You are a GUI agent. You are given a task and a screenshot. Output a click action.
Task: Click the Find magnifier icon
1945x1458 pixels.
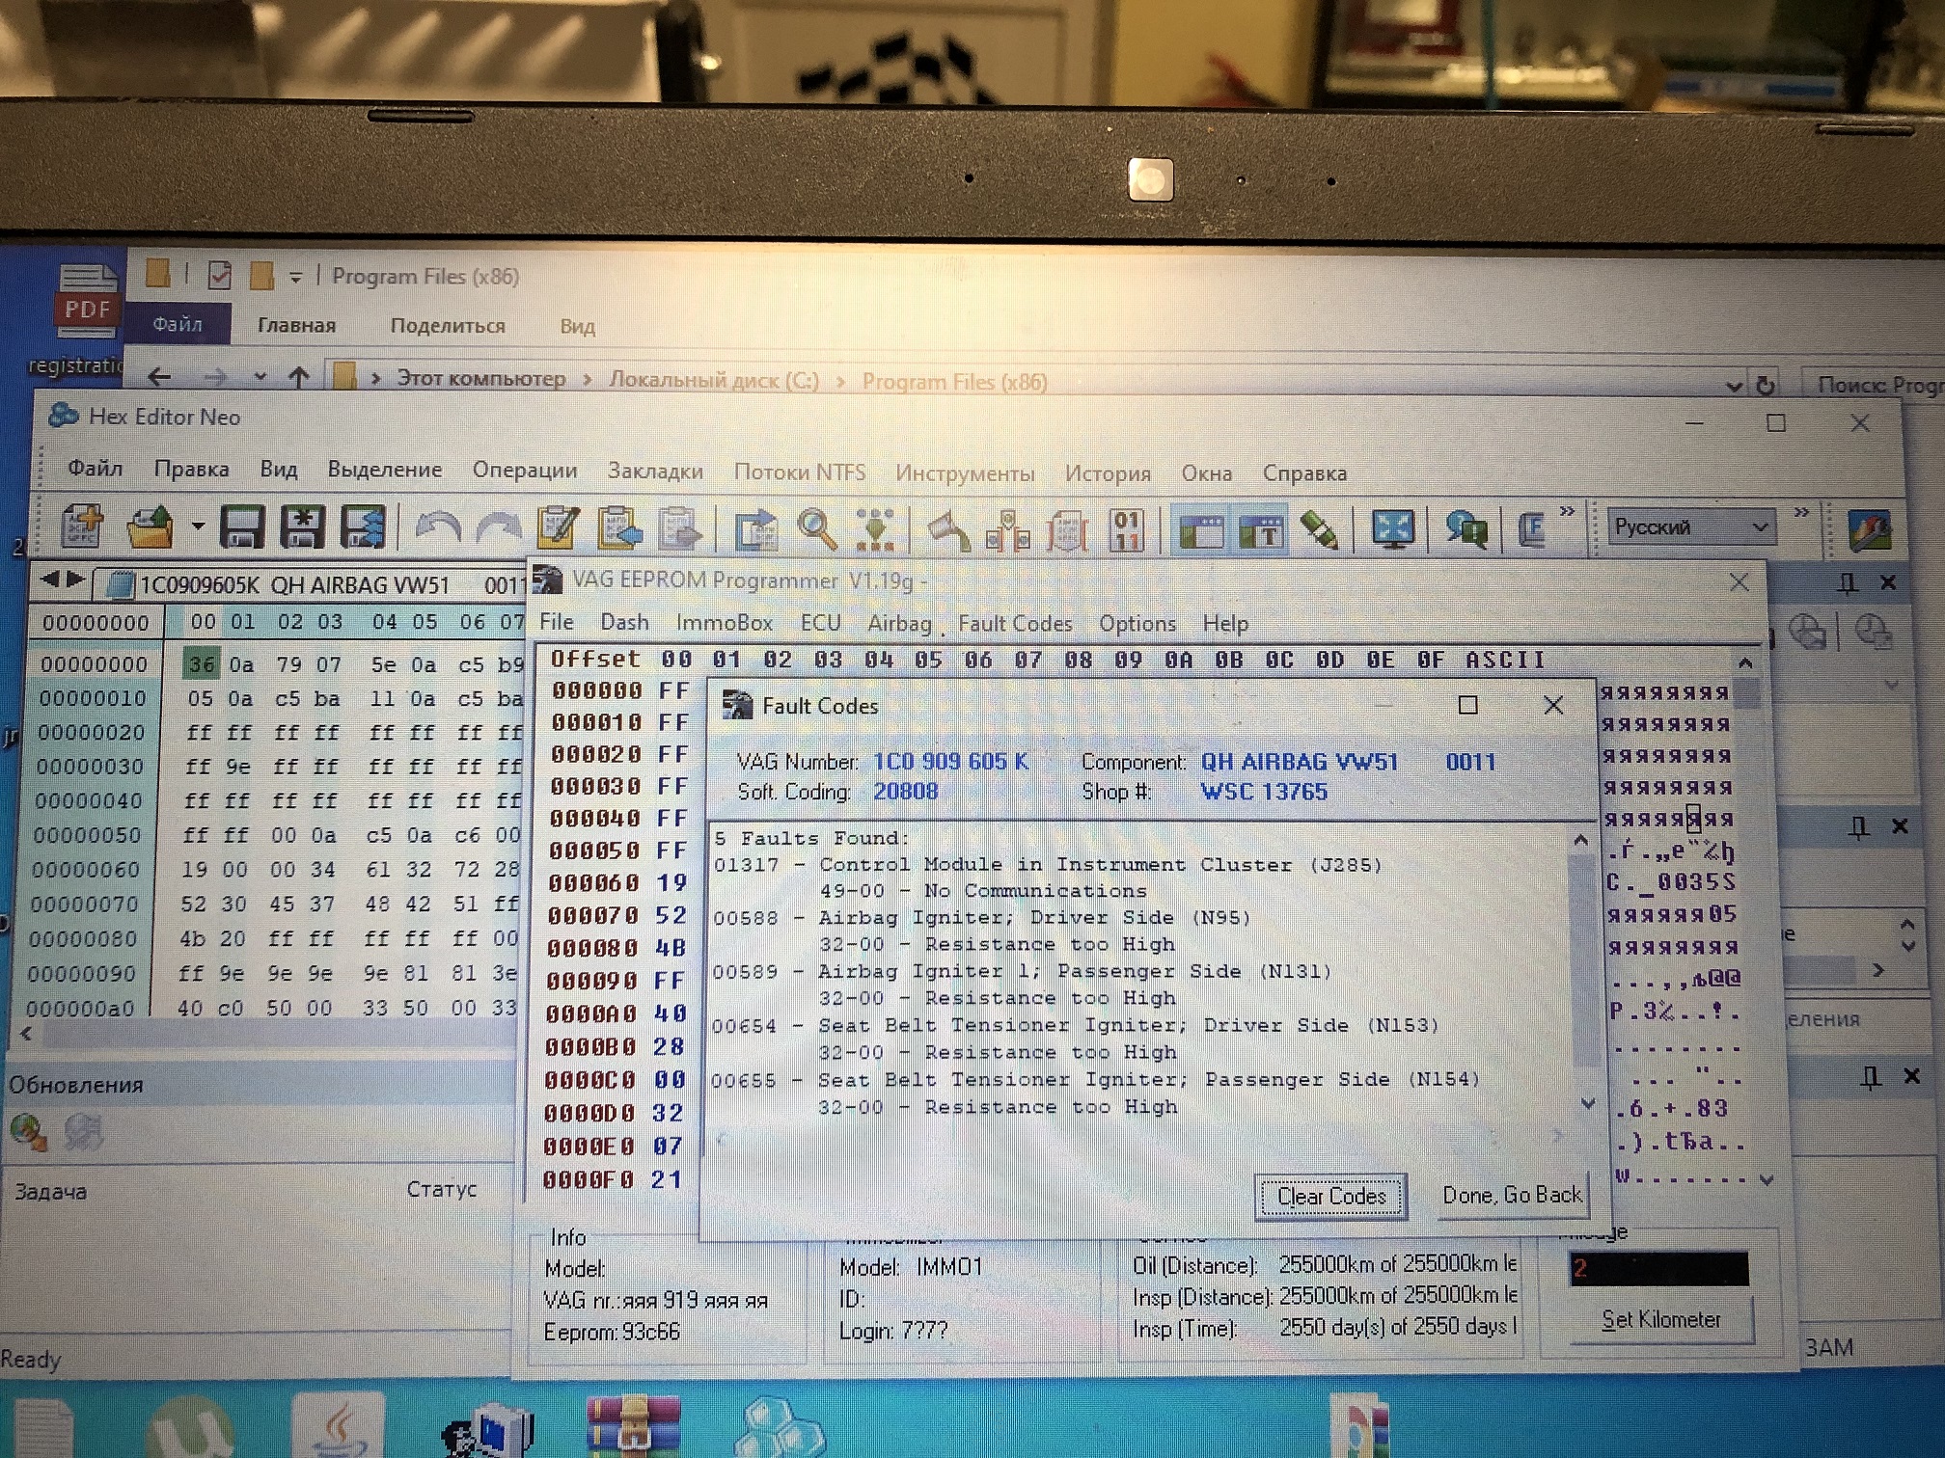coord(816,529)
